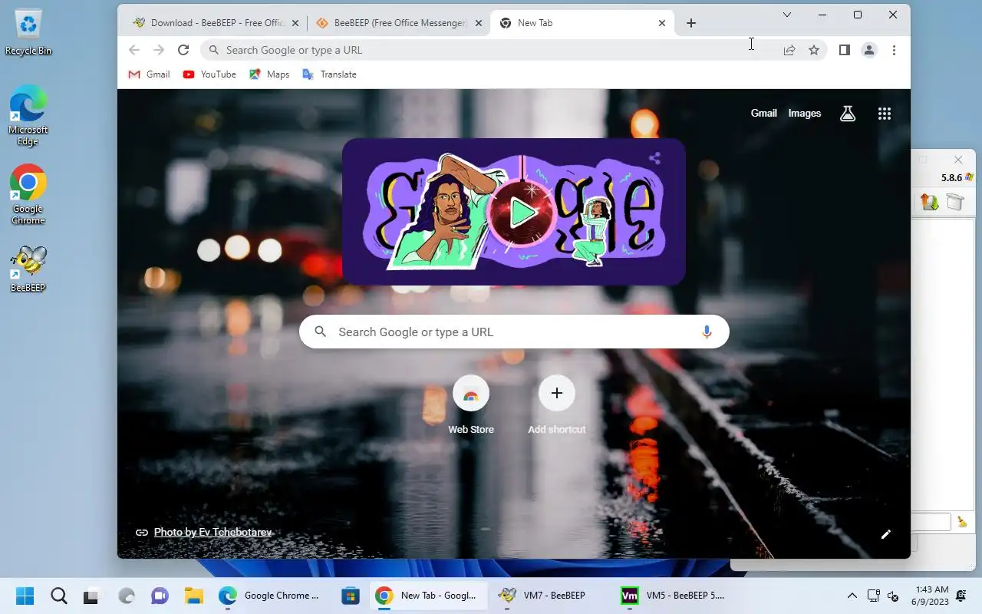Open the clock and date 1:43 AM
Screen dimensions: 982x614
[x=930, y=596]
